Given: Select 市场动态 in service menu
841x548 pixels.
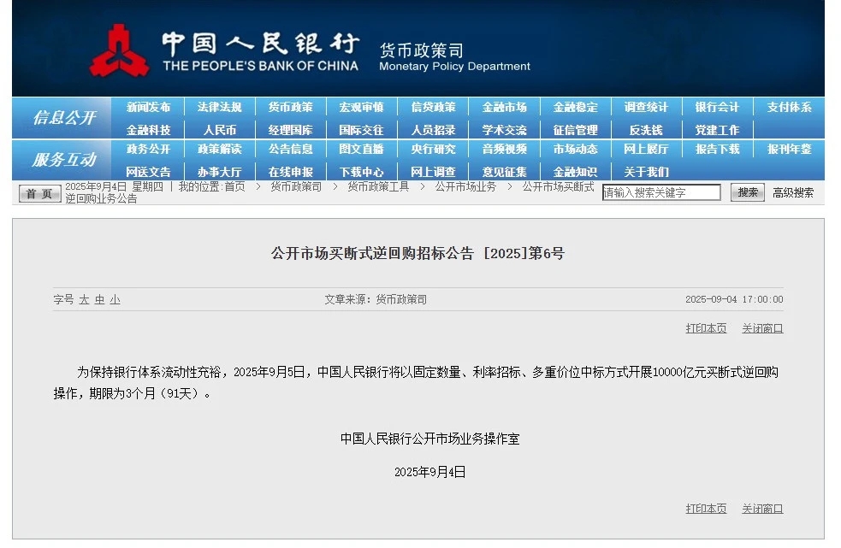Looking at the screenshot, I should coord(576,149).
